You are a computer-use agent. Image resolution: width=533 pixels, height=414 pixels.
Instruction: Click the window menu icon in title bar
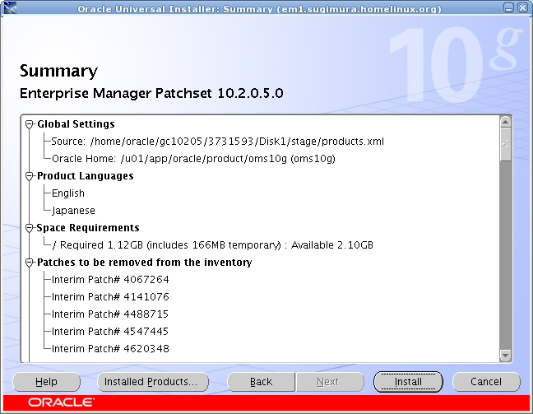click(10, 7)
